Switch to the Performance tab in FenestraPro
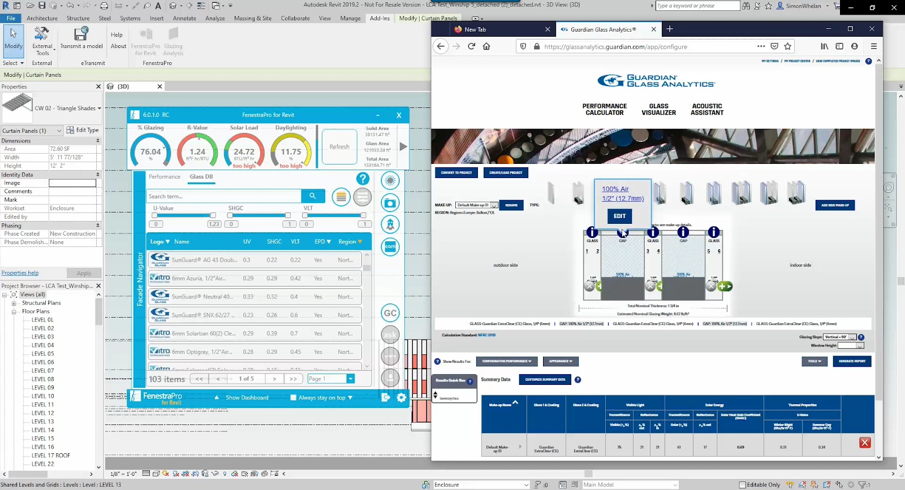 click(x=164, y=176)
